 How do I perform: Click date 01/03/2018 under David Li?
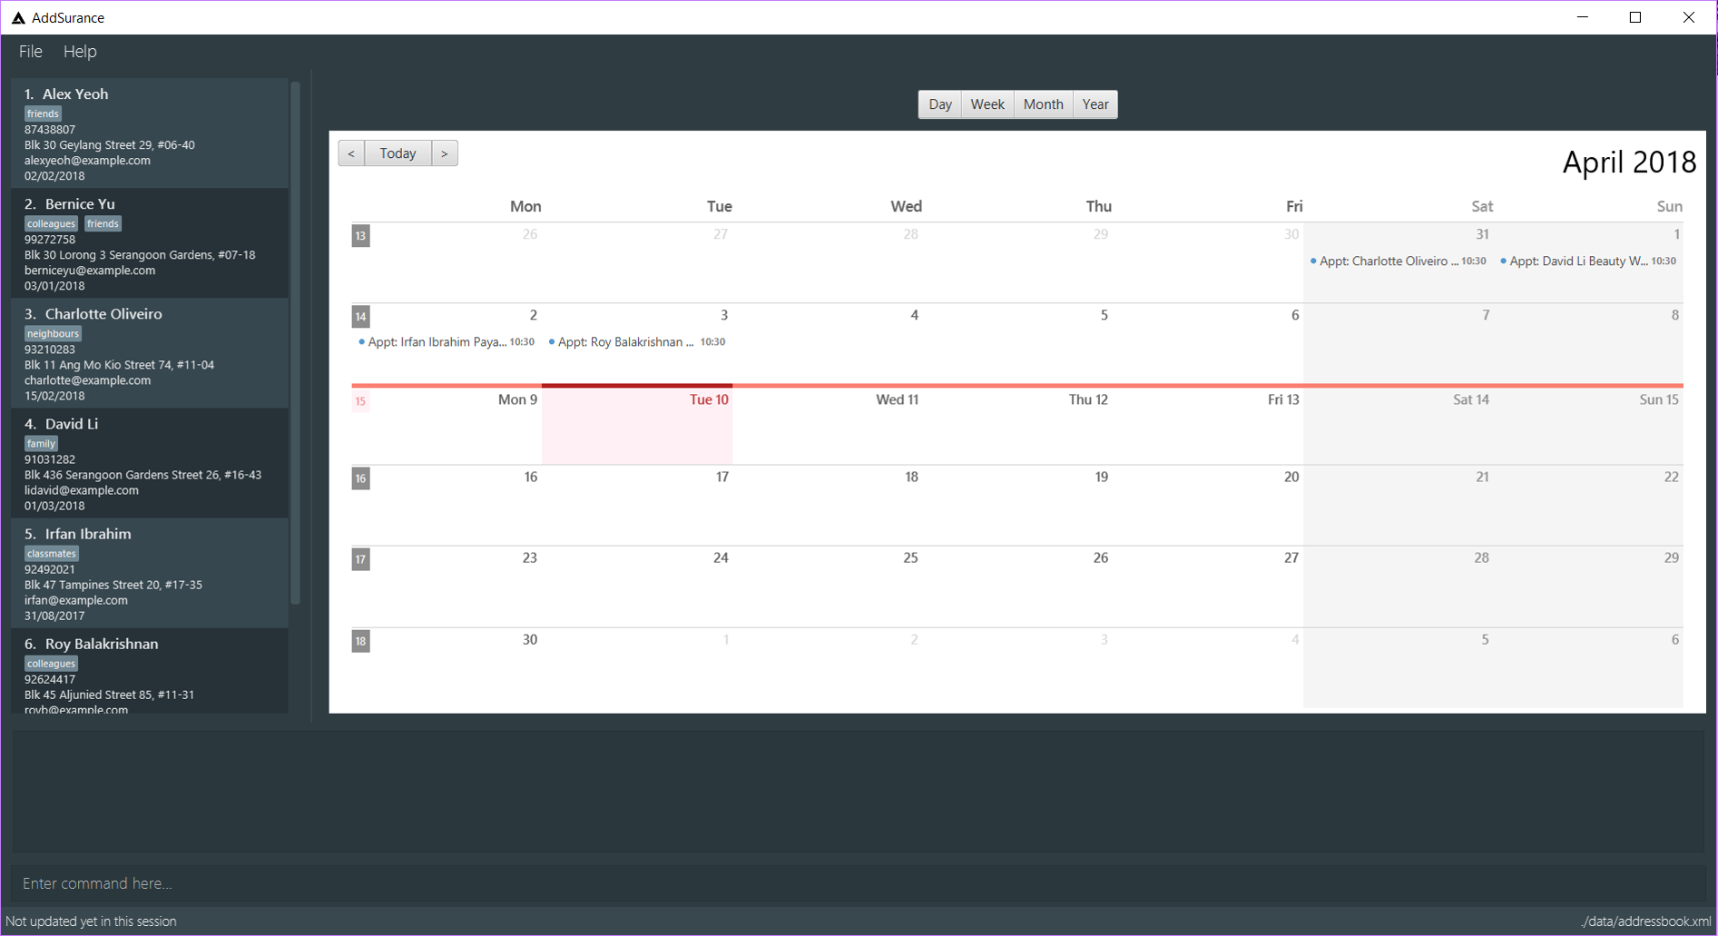click(x=54, y=506)
